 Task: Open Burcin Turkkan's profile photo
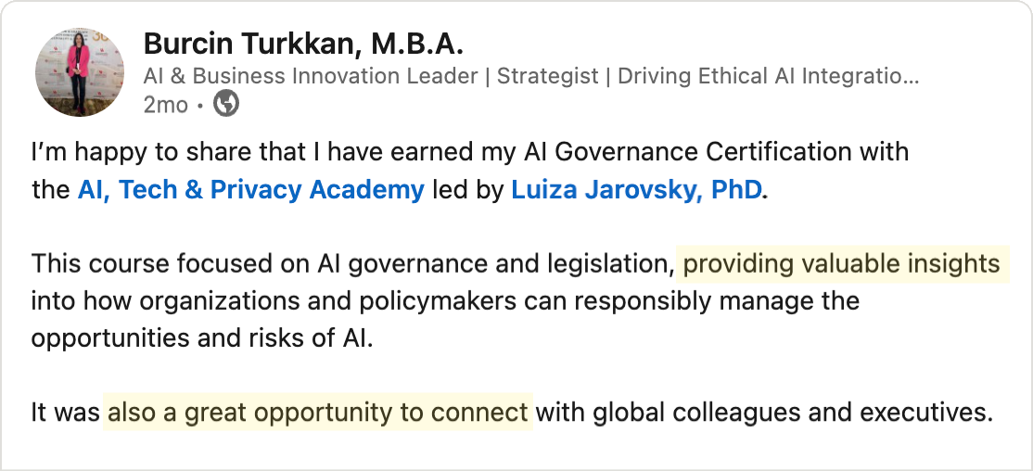tap(79, 72)
